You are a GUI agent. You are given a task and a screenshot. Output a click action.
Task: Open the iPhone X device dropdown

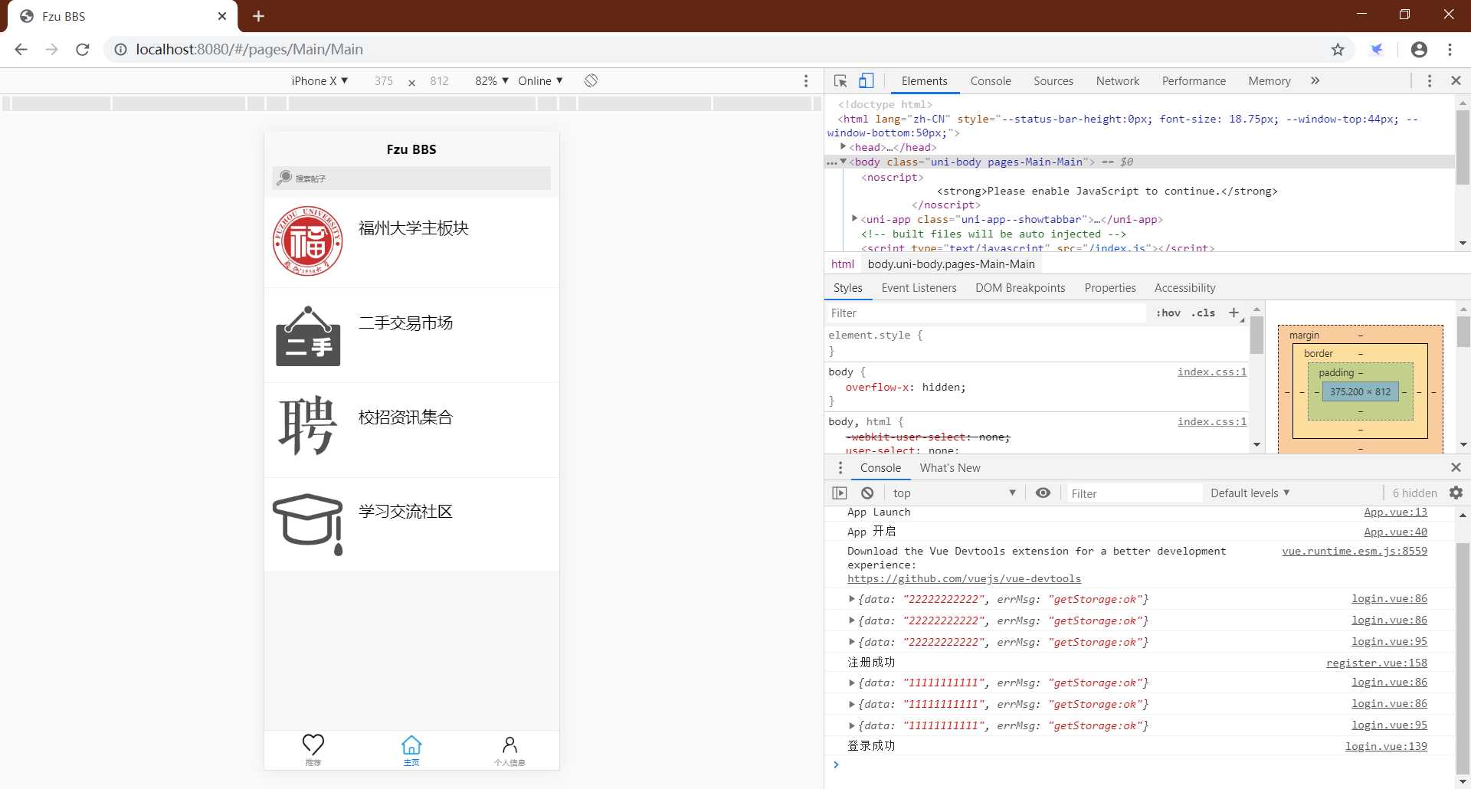coord(319,80)
